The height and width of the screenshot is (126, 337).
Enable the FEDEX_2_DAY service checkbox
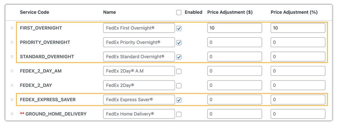point(179,86)
